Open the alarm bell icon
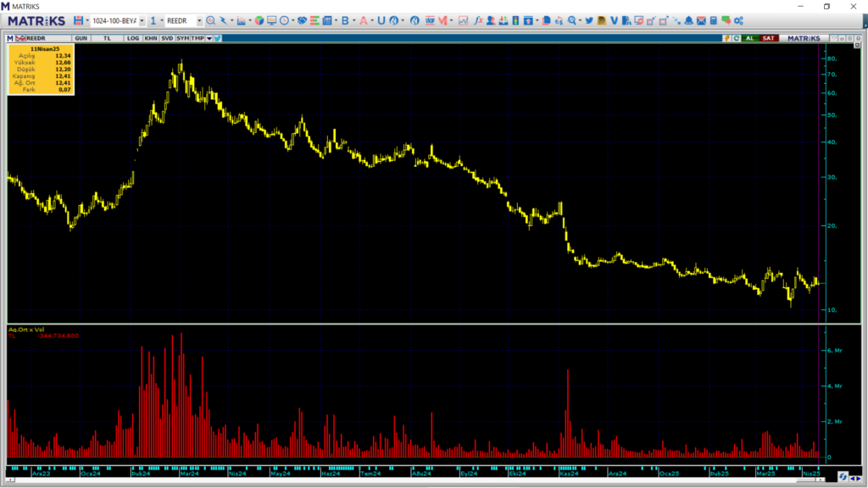Viewport: 868px width, 488px height. coord(688,20)
